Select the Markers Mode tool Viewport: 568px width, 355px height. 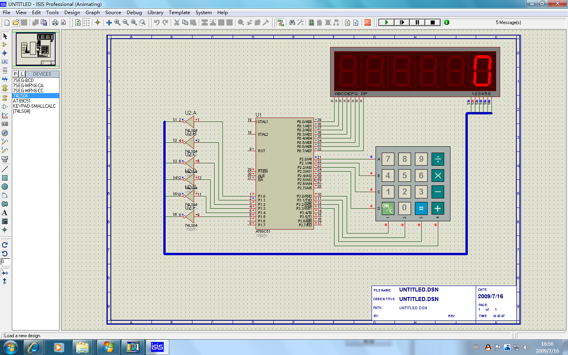click(x=5, y=230)
